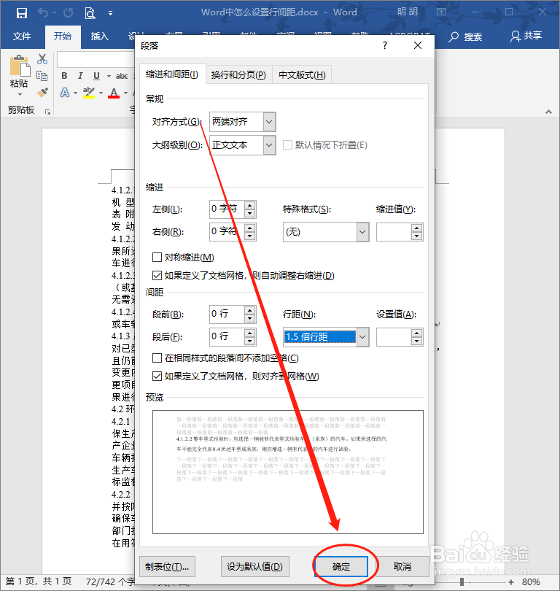Adjust the zoom slider handle
Screen dimensions: 560x591
pyautogui.click(x=462, y=582)
